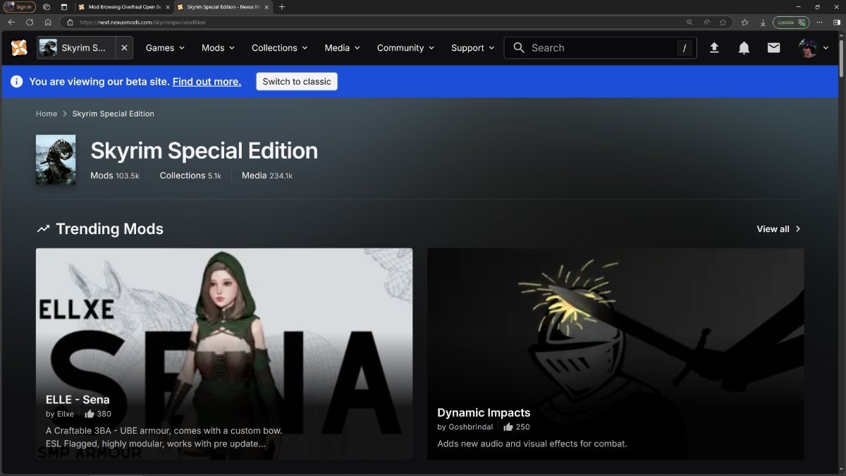The image size is (846, 476).
Task: Refresh the page
Action: (30, 22)
